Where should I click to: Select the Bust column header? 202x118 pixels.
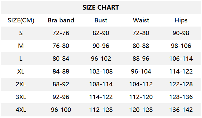[101, 20]
